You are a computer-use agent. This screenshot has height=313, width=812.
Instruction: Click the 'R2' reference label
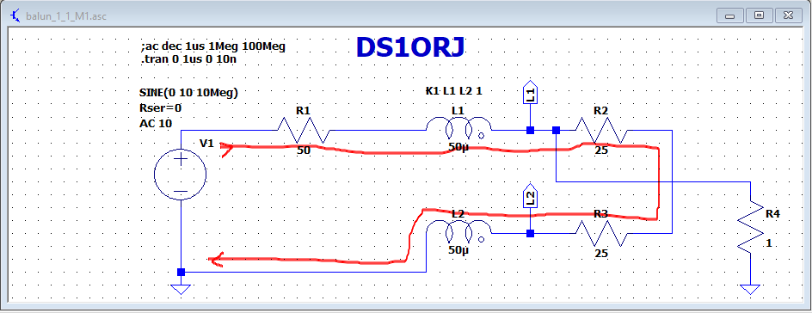600,110
